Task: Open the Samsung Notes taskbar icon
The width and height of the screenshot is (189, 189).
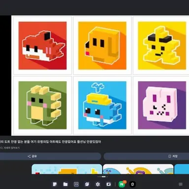Action: tap(55, 184)
